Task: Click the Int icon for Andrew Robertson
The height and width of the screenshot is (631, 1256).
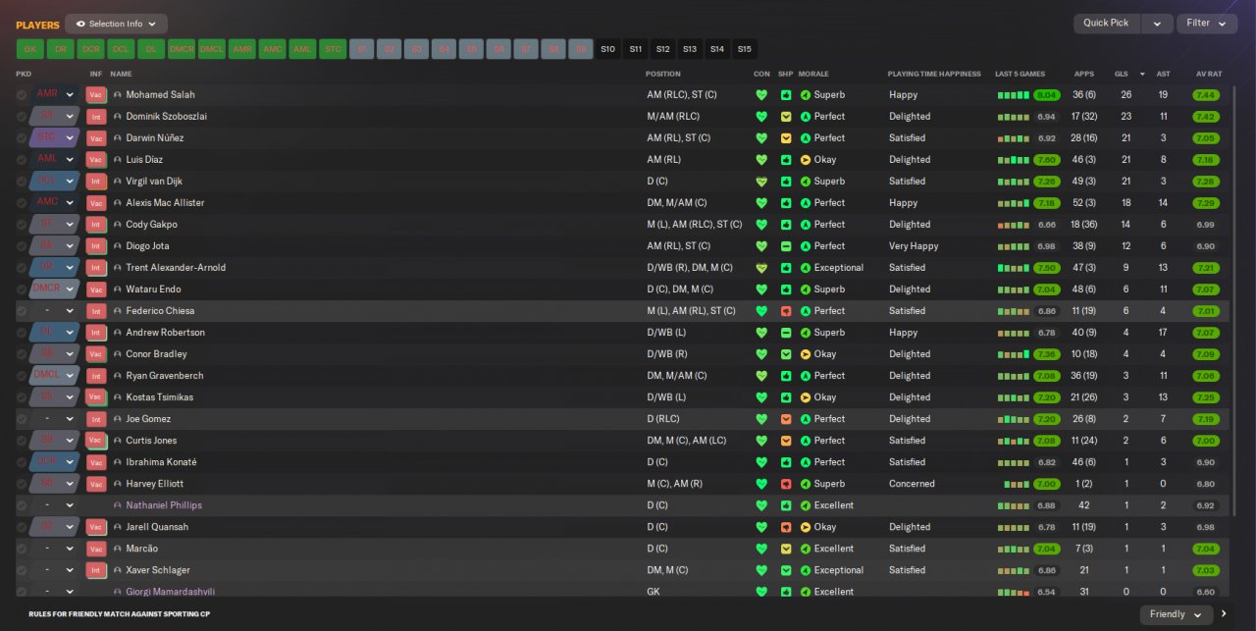Action: [x=96, y=333]
